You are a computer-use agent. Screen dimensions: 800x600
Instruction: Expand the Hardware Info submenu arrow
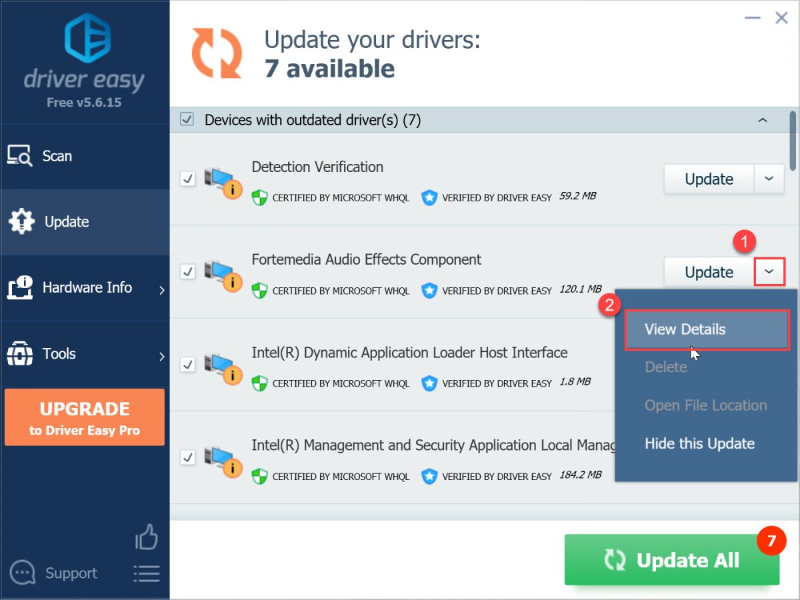tap(161, 289)
